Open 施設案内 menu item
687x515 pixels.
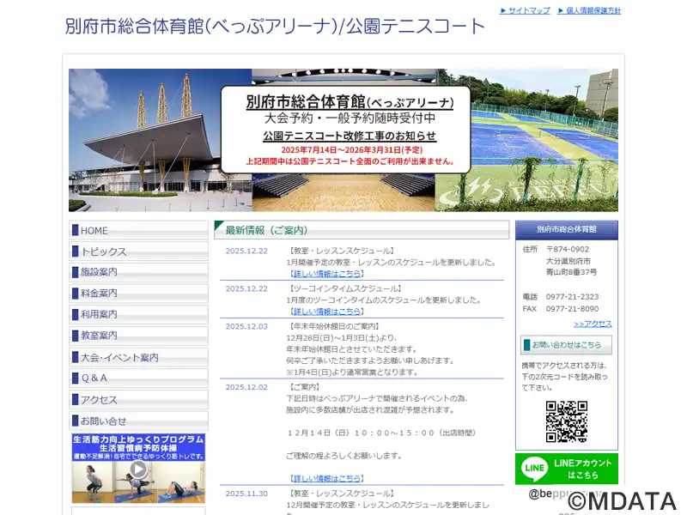pyautogui.click(x=138, y=272)
